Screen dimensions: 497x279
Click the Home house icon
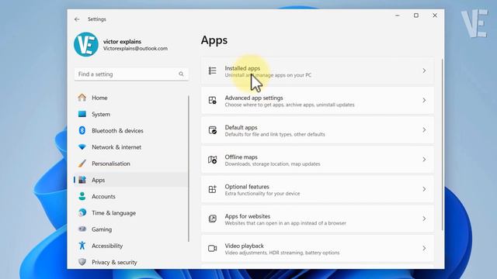(x=82, y=98)
